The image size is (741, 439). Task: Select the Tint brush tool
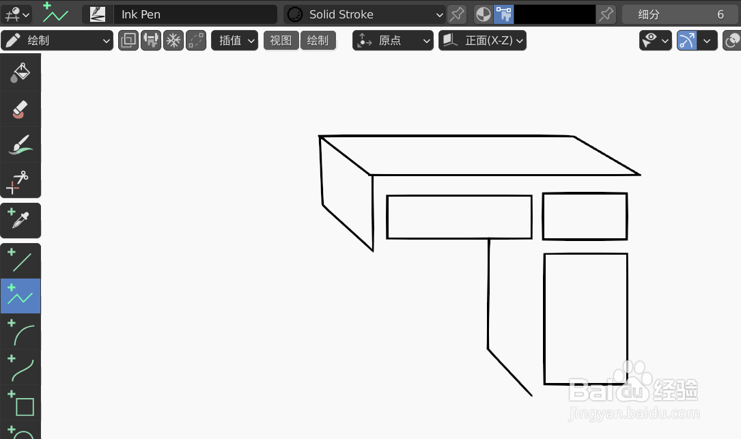click(x=20, y=145)
